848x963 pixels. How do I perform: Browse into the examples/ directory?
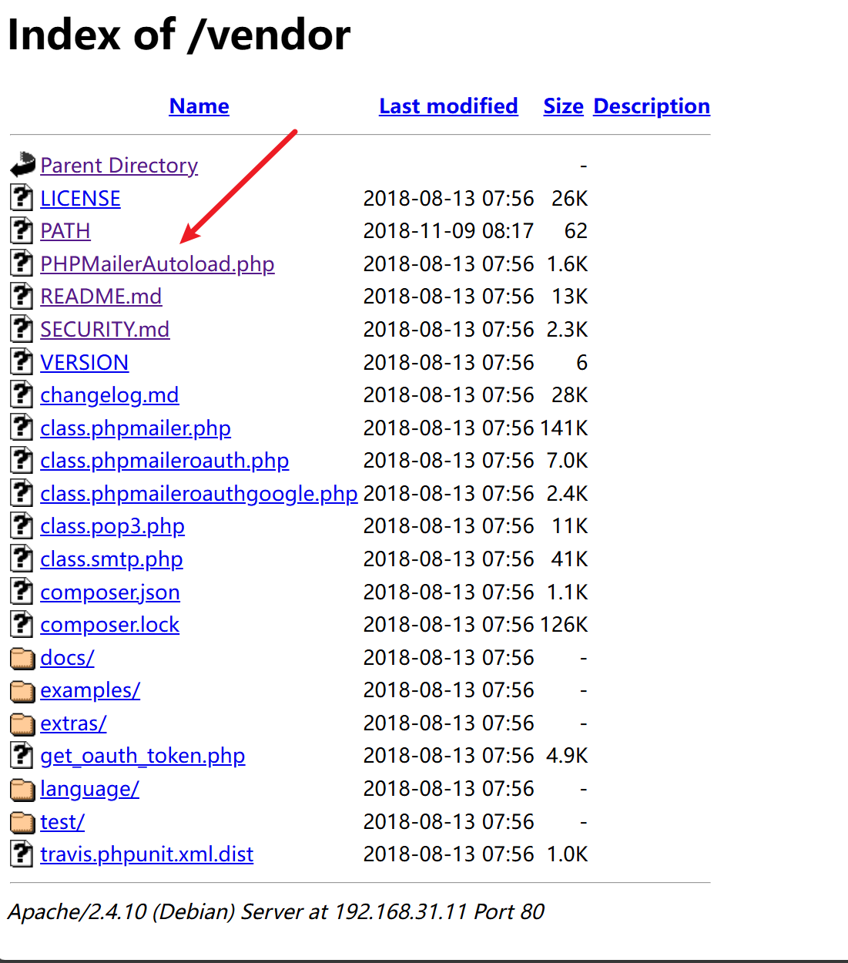click(x=90, y=690)
